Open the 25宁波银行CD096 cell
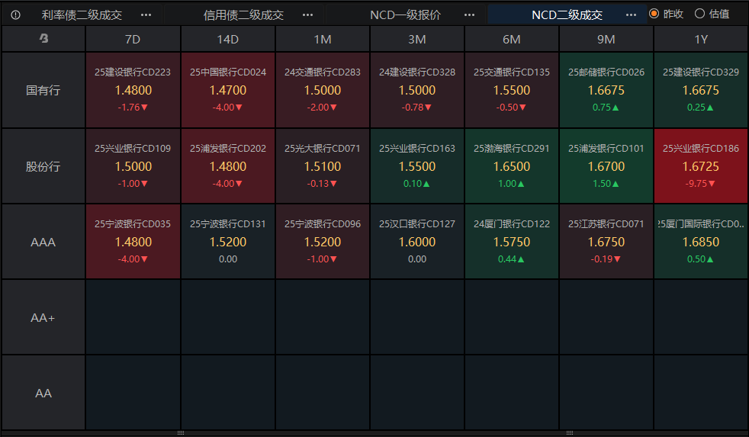Screen dimensions: 749x437 323,242
